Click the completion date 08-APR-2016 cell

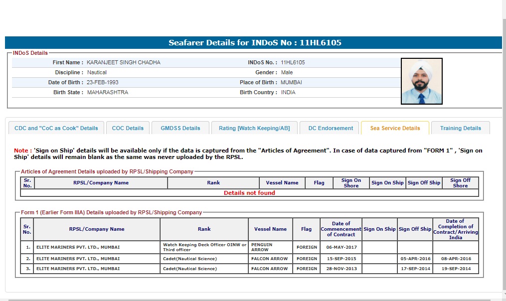pyautogui.click(x=455, y=259)
